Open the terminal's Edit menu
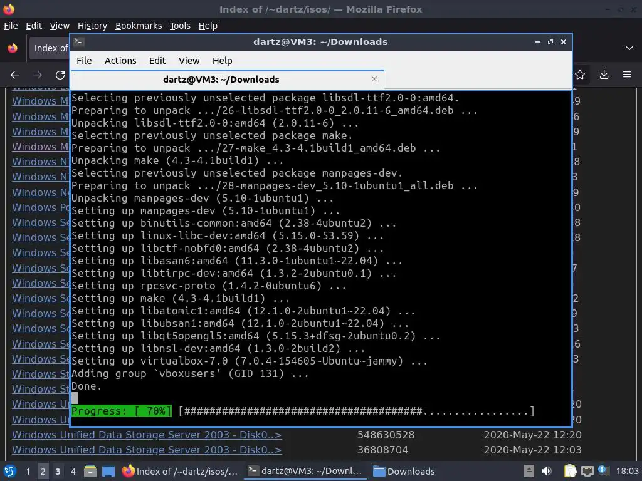The image size is (642, 481). coord(157,61)
